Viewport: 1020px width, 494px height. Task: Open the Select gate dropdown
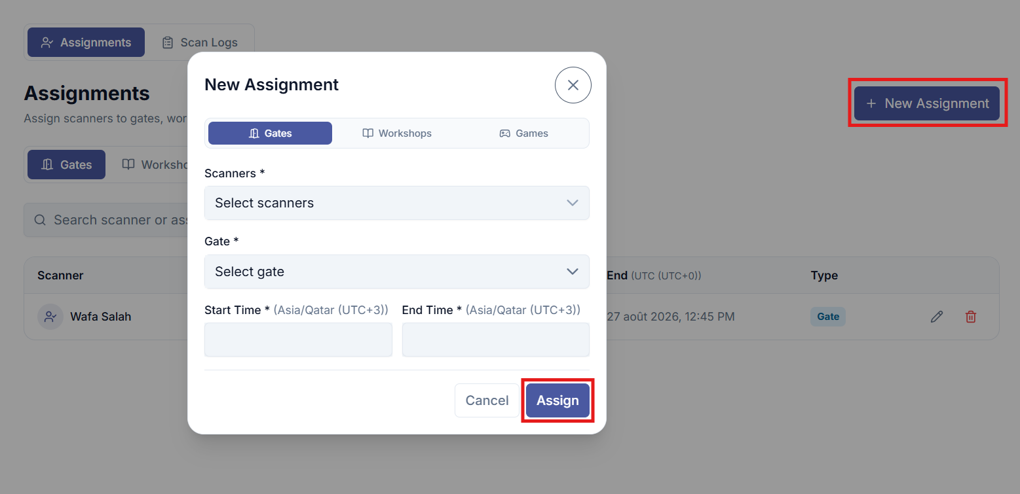[x=397, y=272]
